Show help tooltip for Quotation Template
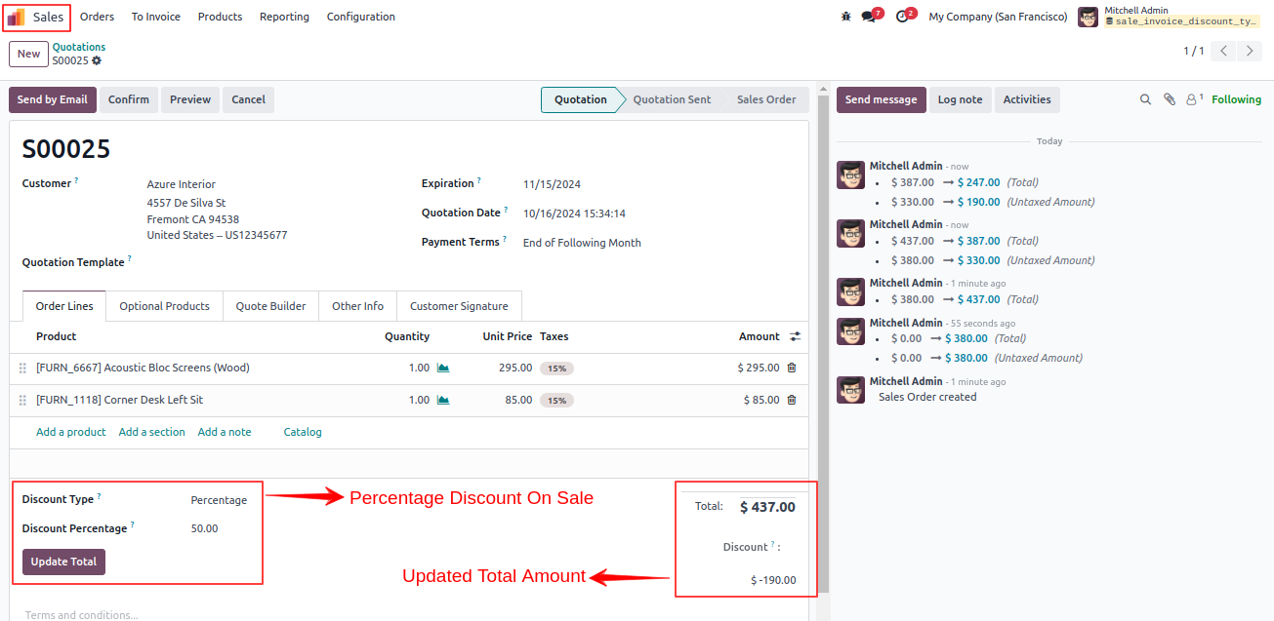Image resolution: width=1274 pixels, height=621 pixels. click(x=129, y=259)
